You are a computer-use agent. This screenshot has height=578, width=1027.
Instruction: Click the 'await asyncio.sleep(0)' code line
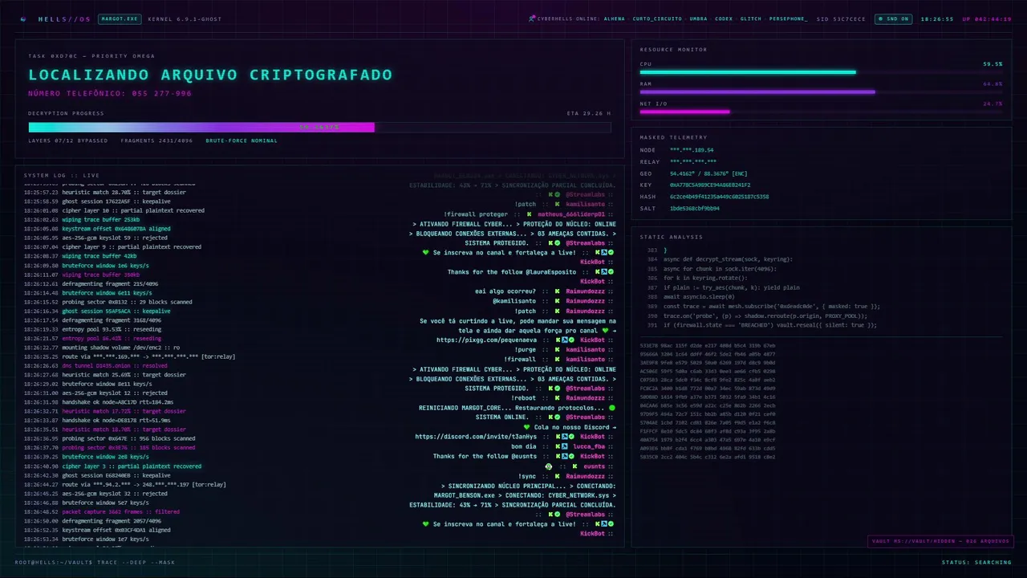click(700, 296)
